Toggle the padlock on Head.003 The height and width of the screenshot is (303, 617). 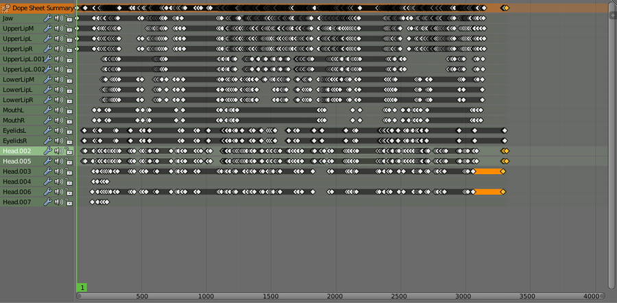pos(69,171)
